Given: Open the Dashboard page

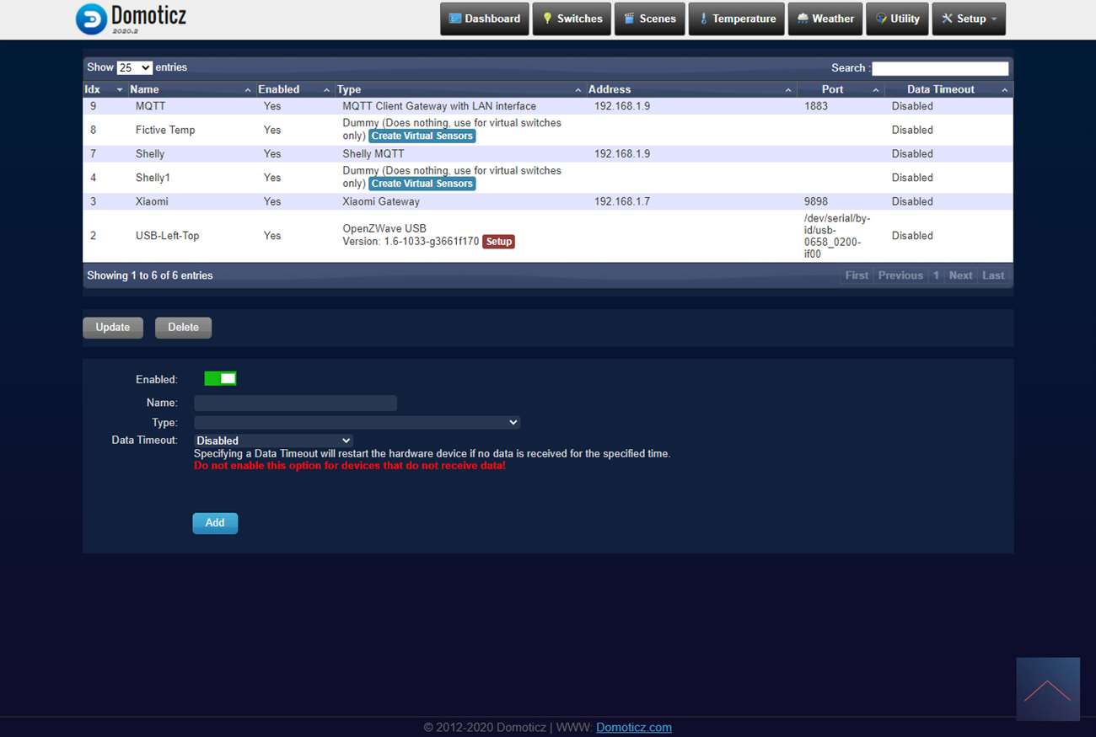Looking at the screenshot, I should tap(485, 19).
